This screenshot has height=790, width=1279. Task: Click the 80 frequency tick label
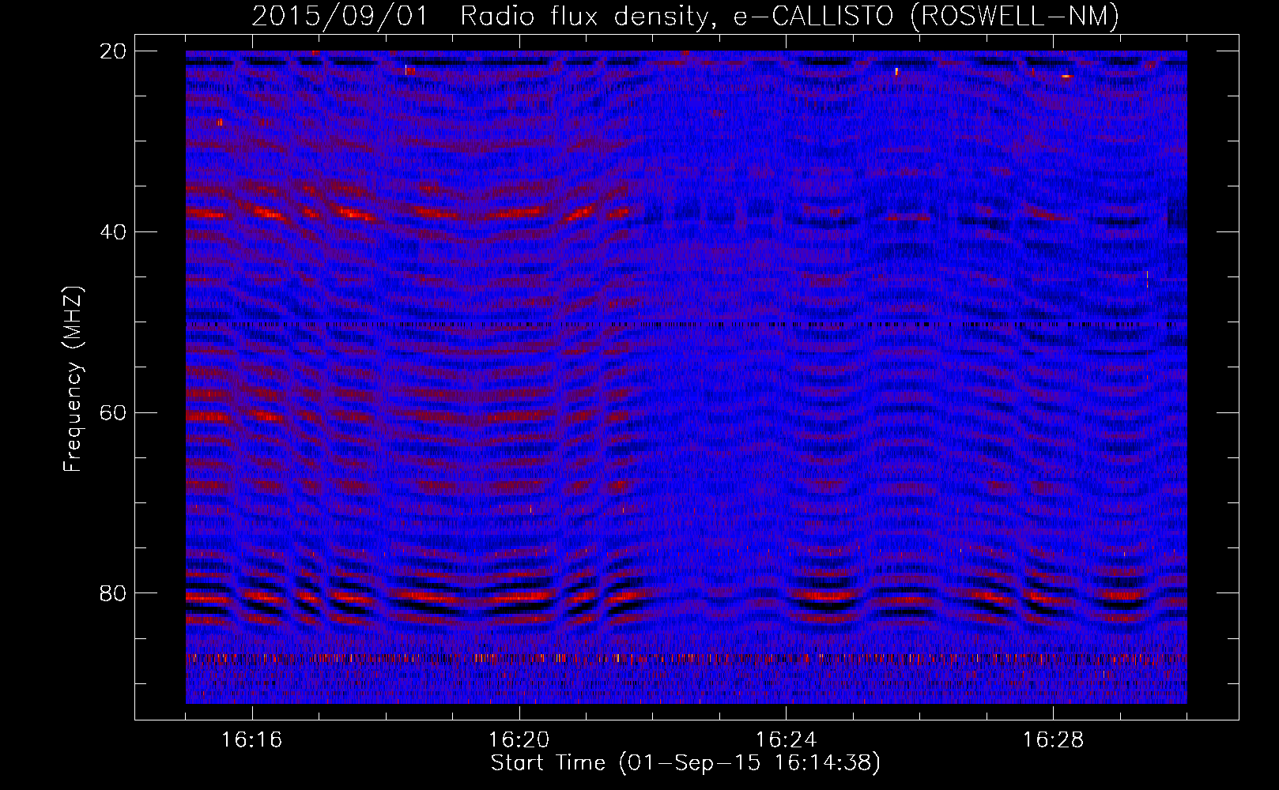pos(114,593)
